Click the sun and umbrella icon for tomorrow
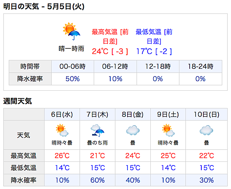231x189 pixels. tap(71, 31)
